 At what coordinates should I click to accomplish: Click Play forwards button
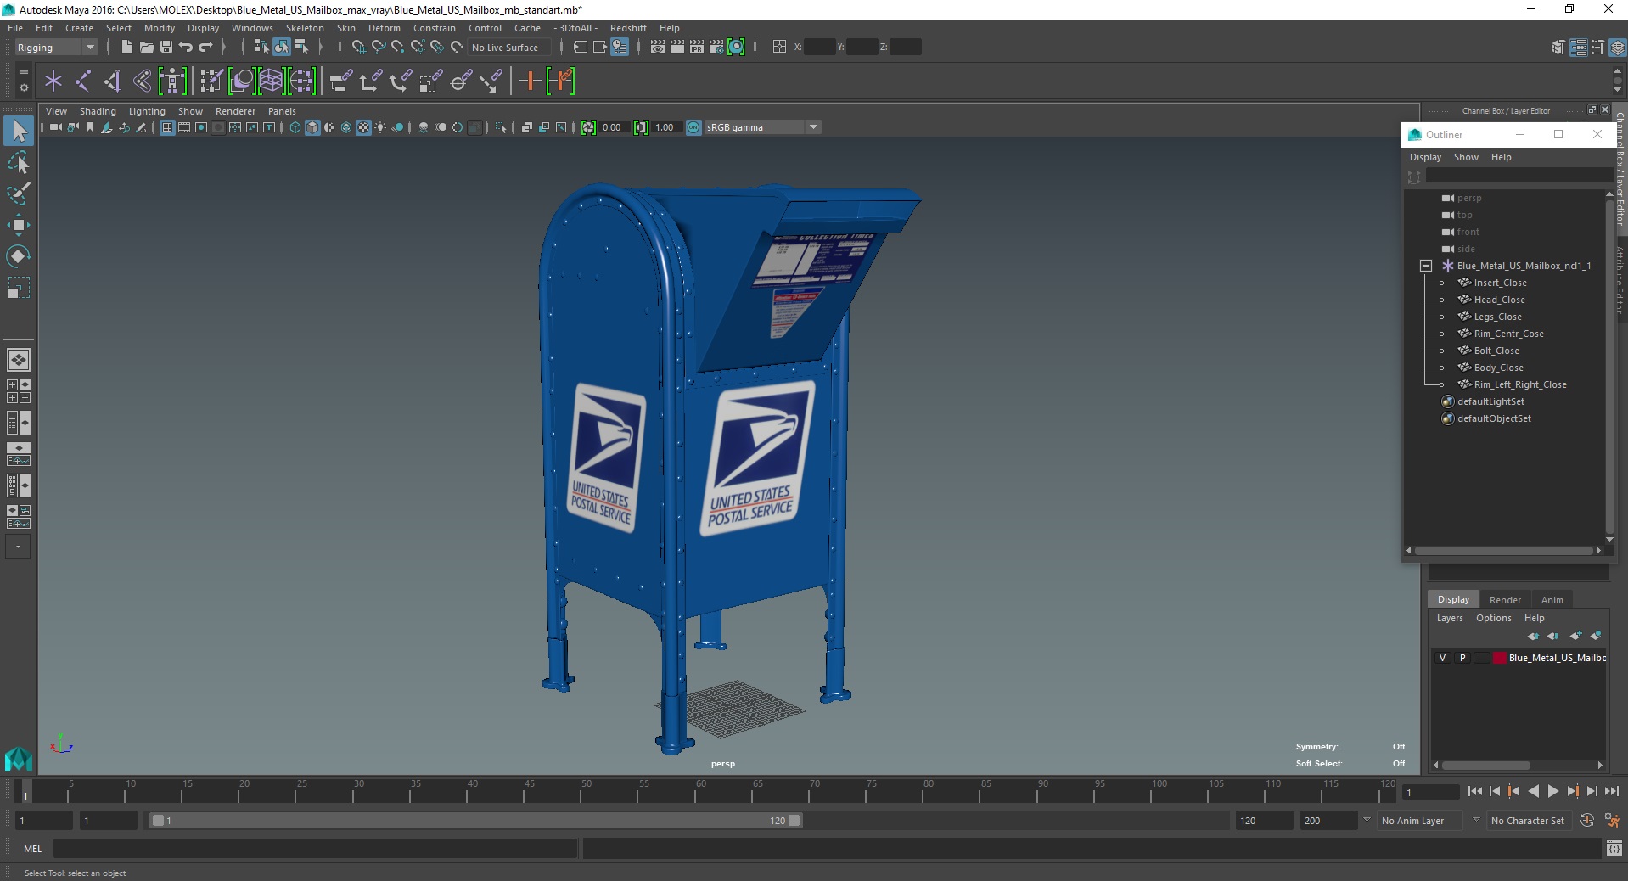[x=1552, y=791]
